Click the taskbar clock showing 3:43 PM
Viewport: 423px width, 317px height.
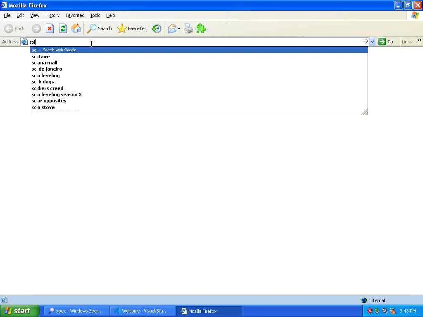pos(408,311)
